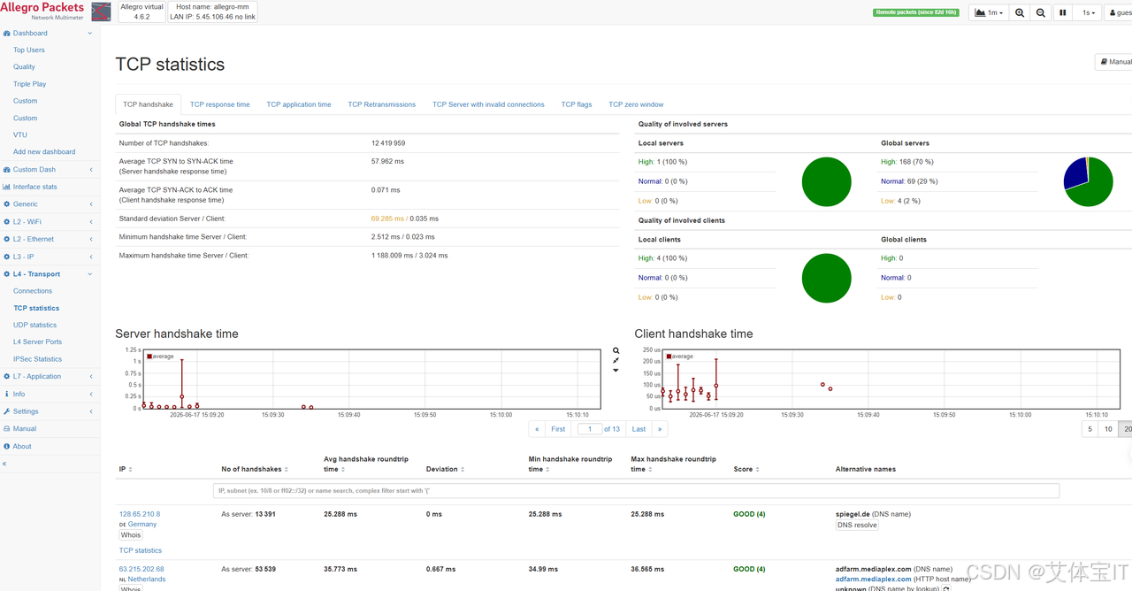
Task: Switch to TCP response time tab
Action: click(220, 104)
